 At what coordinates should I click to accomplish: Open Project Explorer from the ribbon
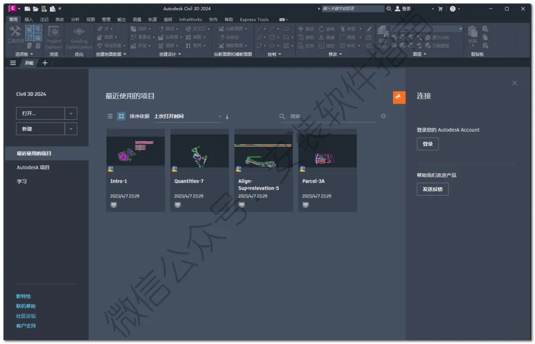(x=53, y=38)
